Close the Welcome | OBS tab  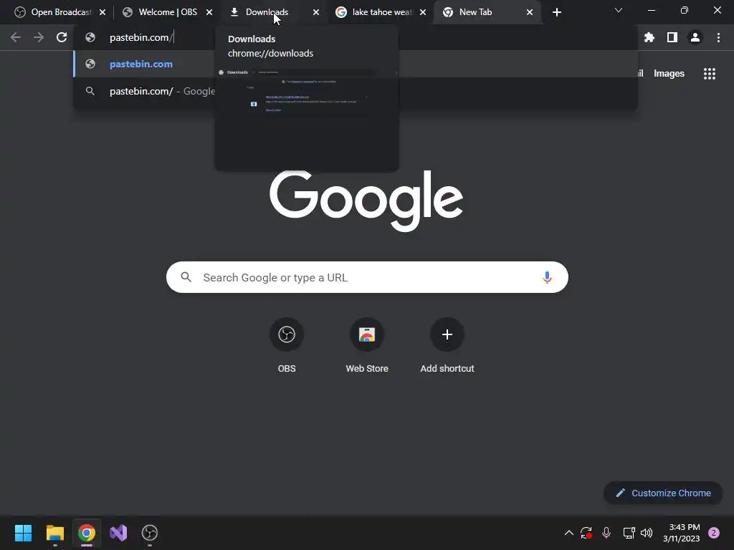click(x=209, y=12)
